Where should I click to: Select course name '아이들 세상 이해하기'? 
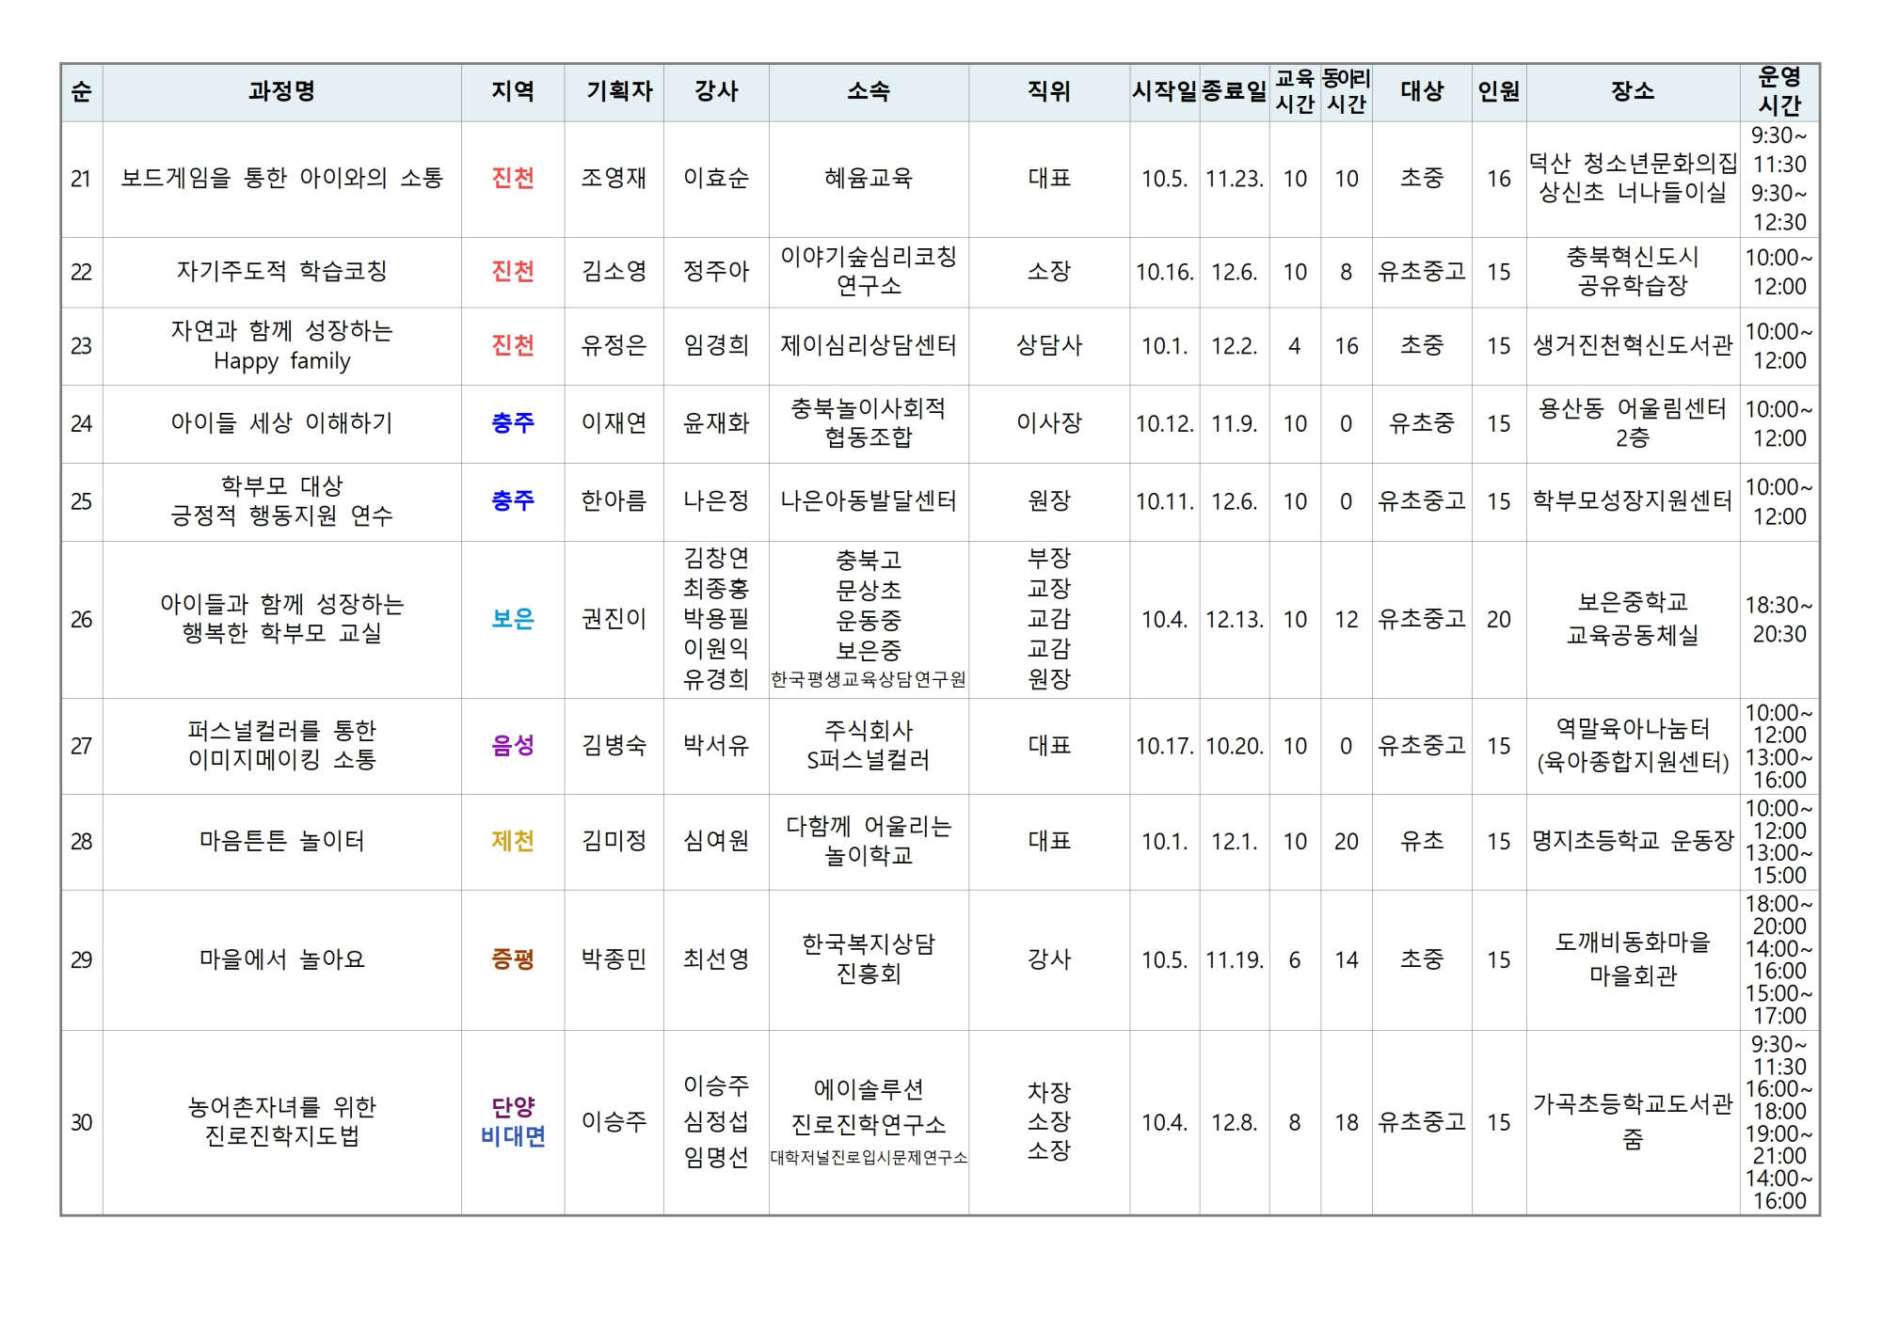click(x=281, y=422)
